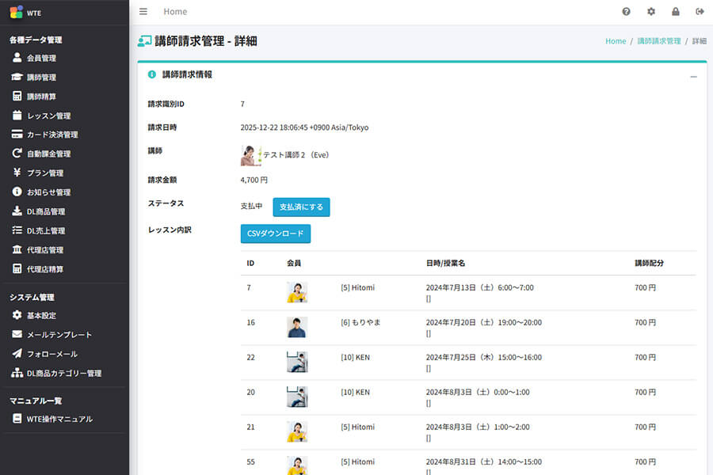Go to プラン管理 menu item
This screenshot has width=713, height=475.
[x=44, y=173]
